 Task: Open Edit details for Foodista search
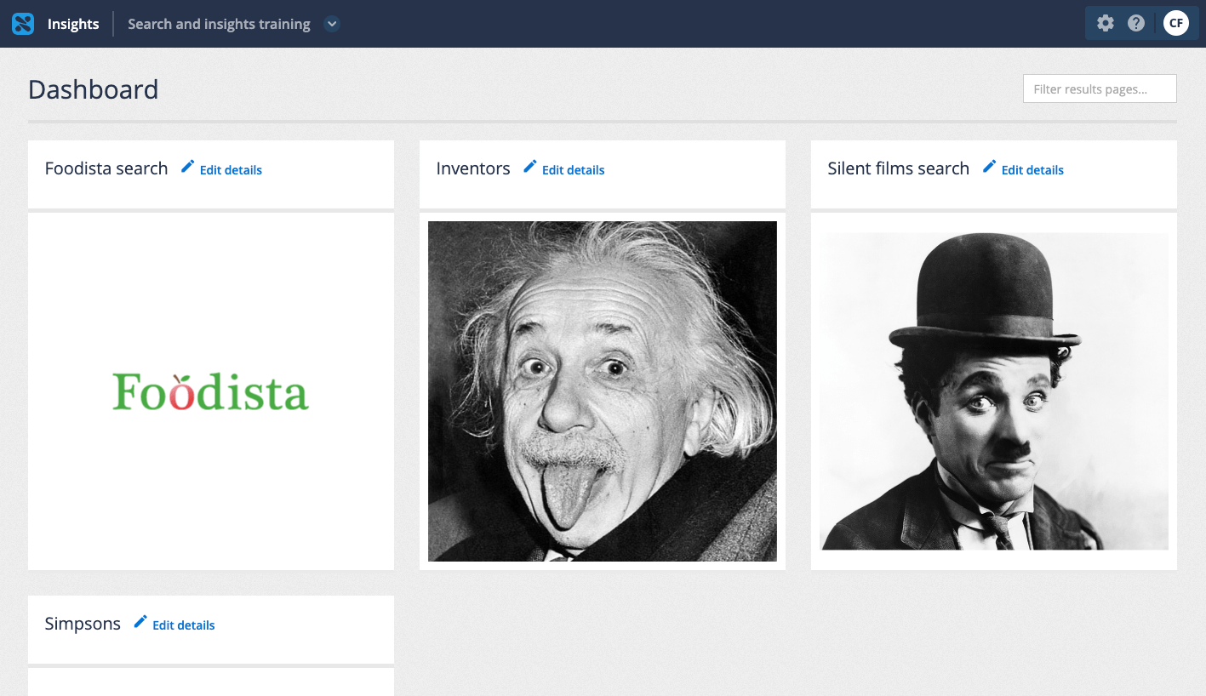pyautogui.click(x=230, y=169)
